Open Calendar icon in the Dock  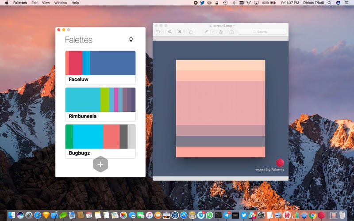[89, 215]
